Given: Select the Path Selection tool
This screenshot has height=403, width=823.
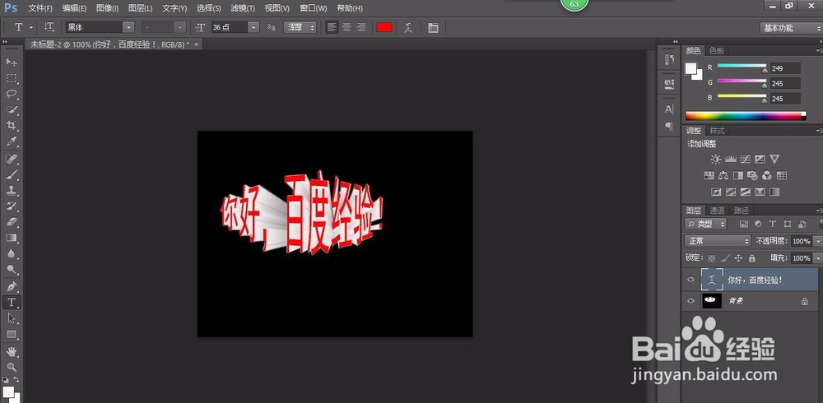Looking at the screenshot, I should pyautogui.click(x=12, y=318).
